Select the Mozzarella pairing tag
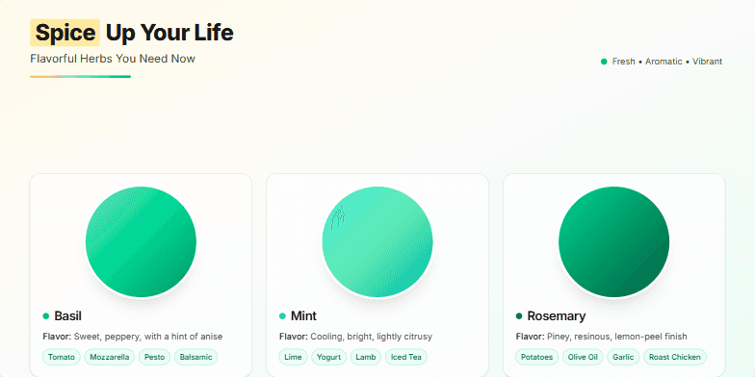Screen dimensions: 755x377 pos(110,357)
